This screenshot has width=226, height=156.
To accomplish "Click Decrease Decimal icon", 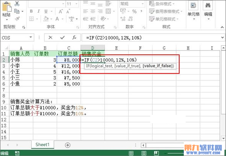I will tap(130, 19).
